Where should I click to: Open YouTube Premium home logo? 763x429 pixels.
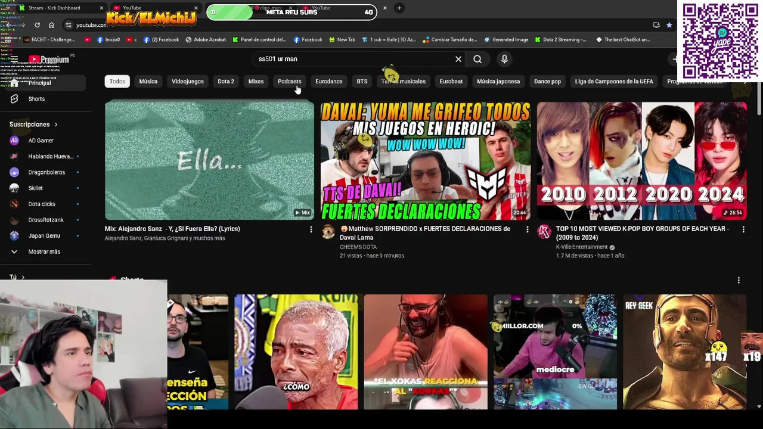click(x=49, y=60)
